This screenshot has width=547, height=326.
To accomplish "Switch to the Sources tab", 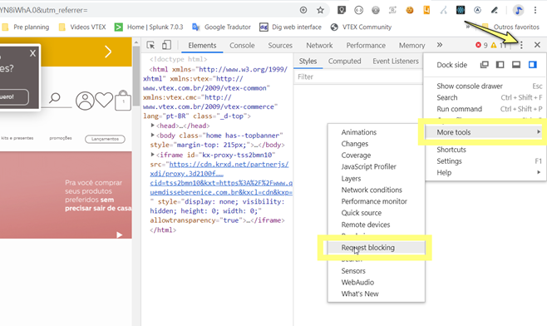I will [280, 46].
